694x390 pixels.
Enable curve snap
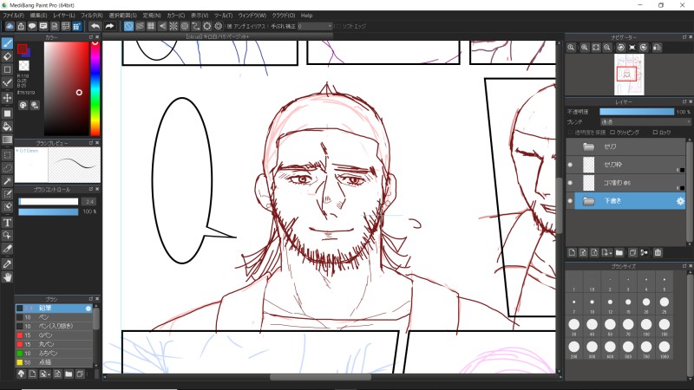196,27
